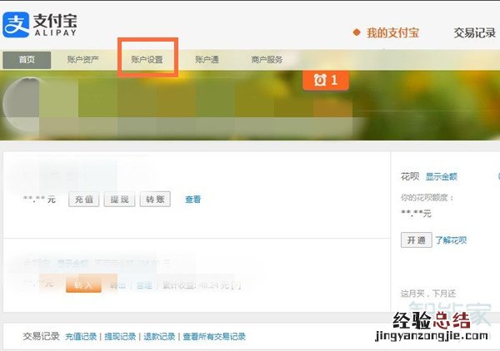Click the 开通 button for Huabei
Image resolution: width=500 pixels, height=351 pixels.
click(x=417, y=240)
